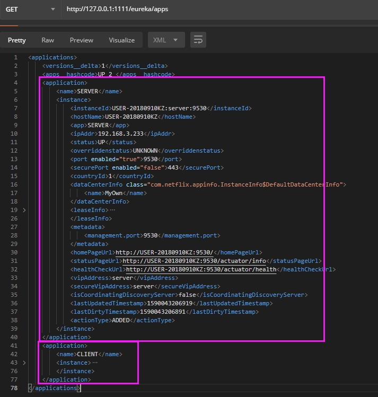Click the CLIENT application name on line 42
This screenshot has height=397, width=378.
coord(87,354)
